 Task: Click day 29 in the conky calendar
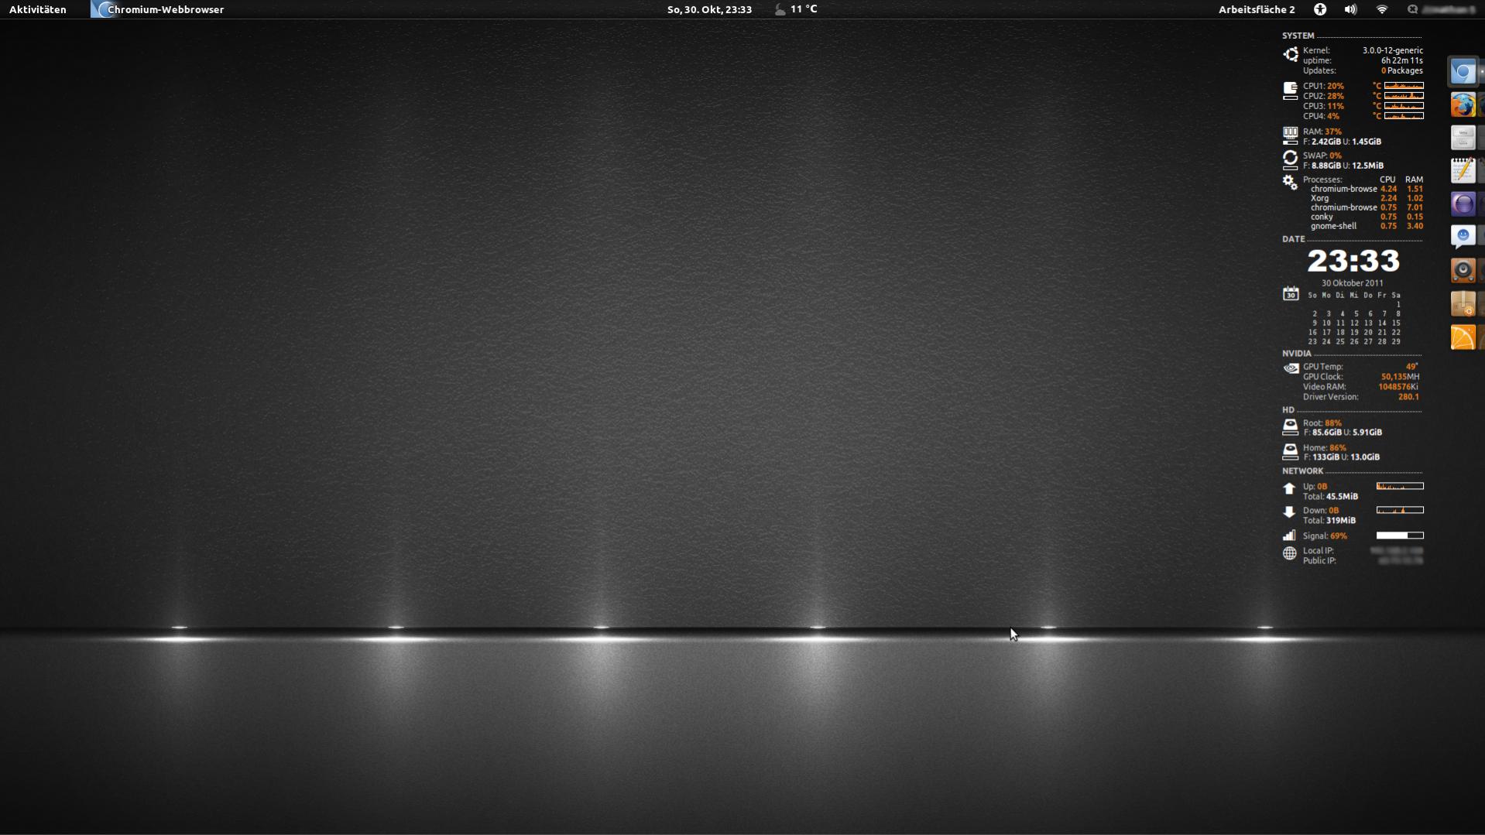pos(1396,342)
